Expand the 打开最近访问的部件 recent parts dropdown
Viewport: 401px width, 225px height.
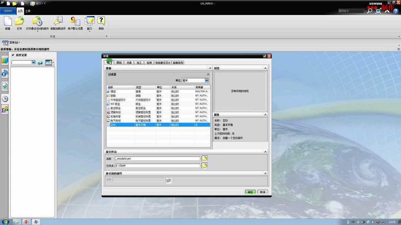click(37, 31)
